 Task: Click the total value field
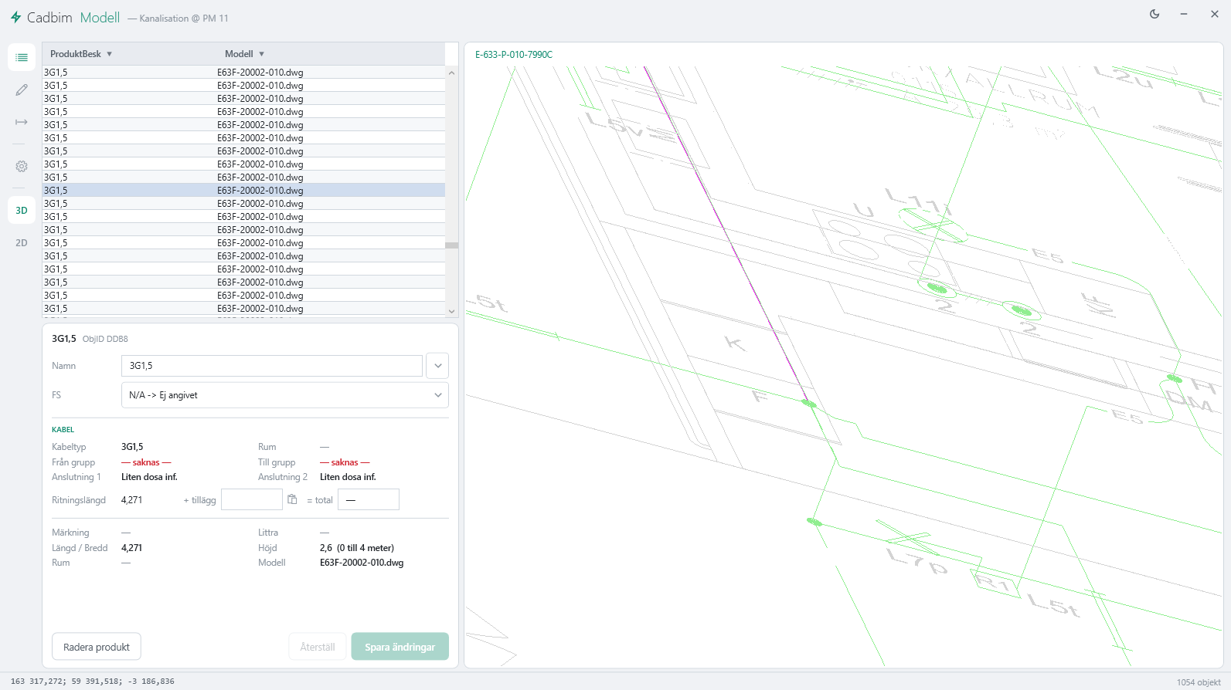369,500
